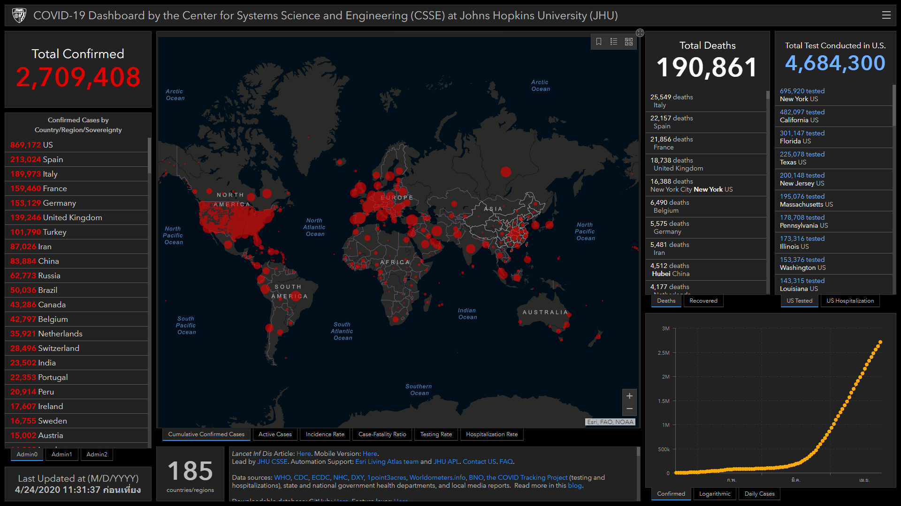Select the Admin1 tab
Viewport: 901px width, 506px height.
click(62, 454)
